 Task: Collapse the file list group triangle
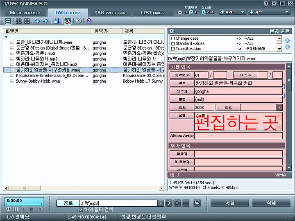(x=6, y=37)
